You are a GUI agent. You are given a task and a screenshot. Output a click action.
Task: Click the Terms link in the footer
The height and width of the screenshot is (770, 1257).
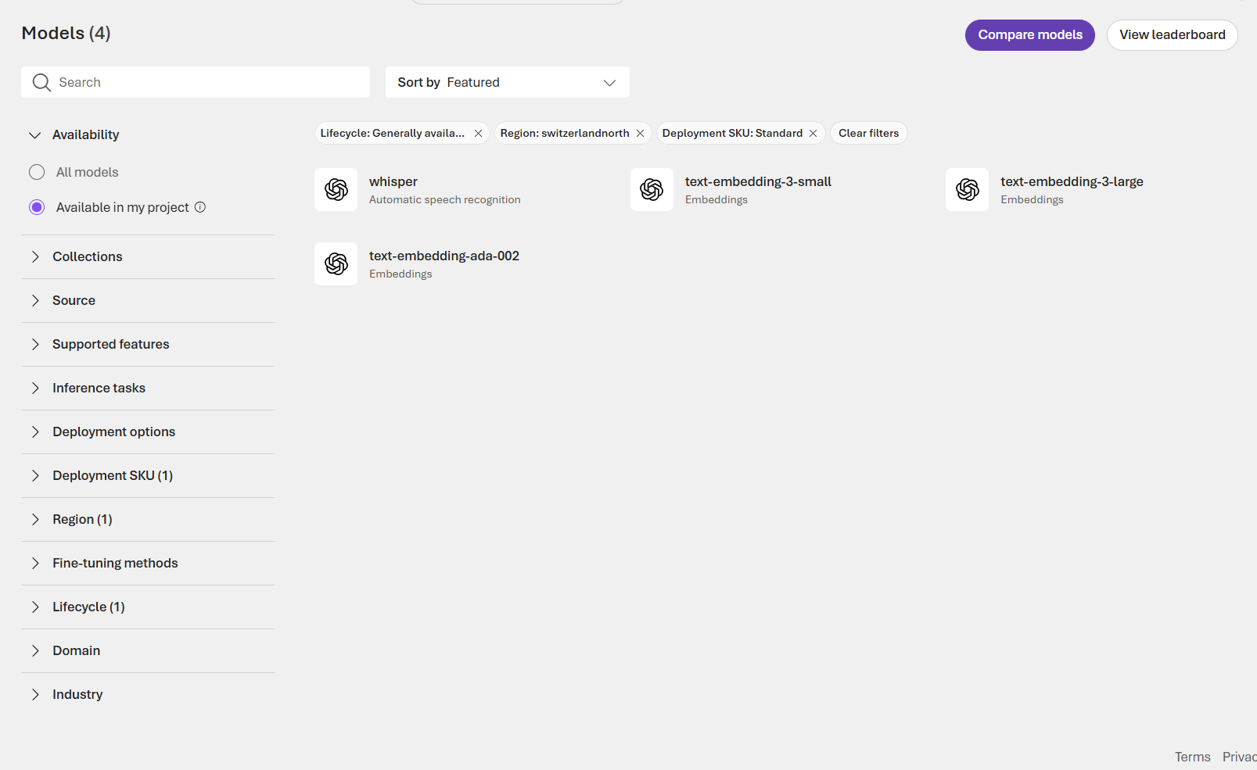pyautogui.click(x=1192, y=757)
